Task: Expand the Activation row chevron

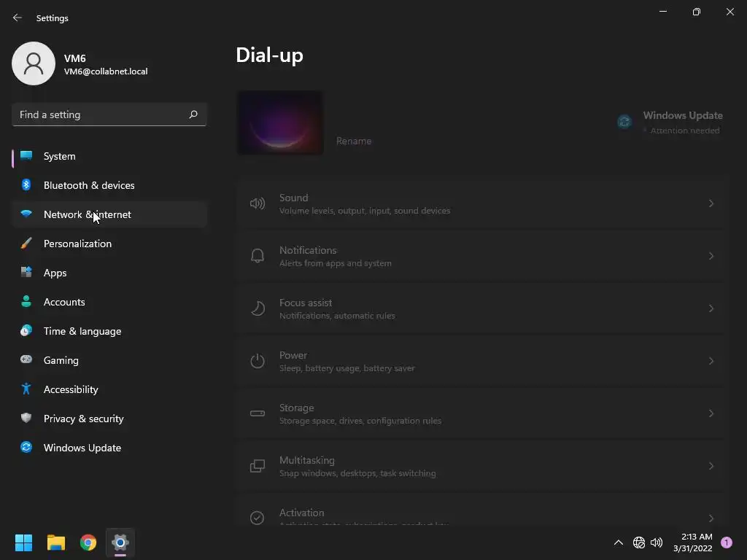Action: 711,518
